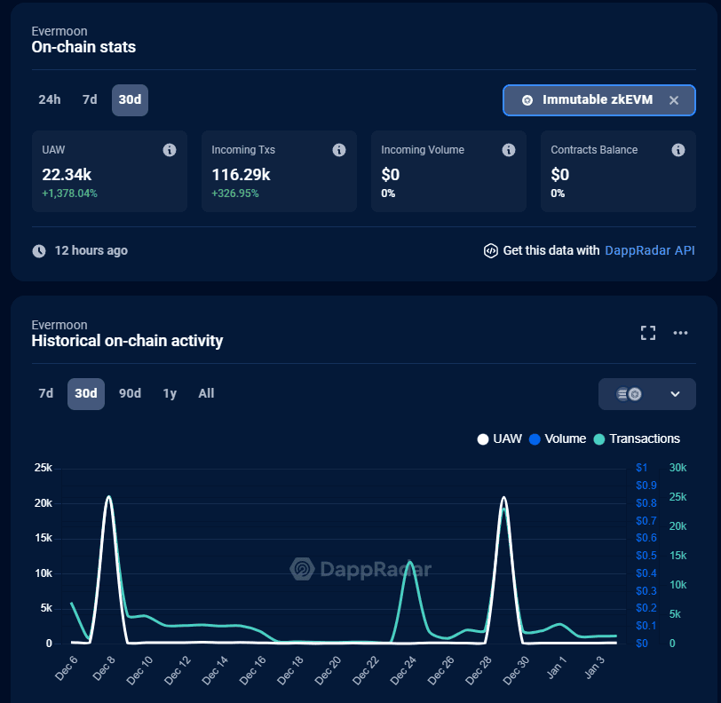
Task: Click the 12 hours ago timestamp
Action: [x=91, y=250]
